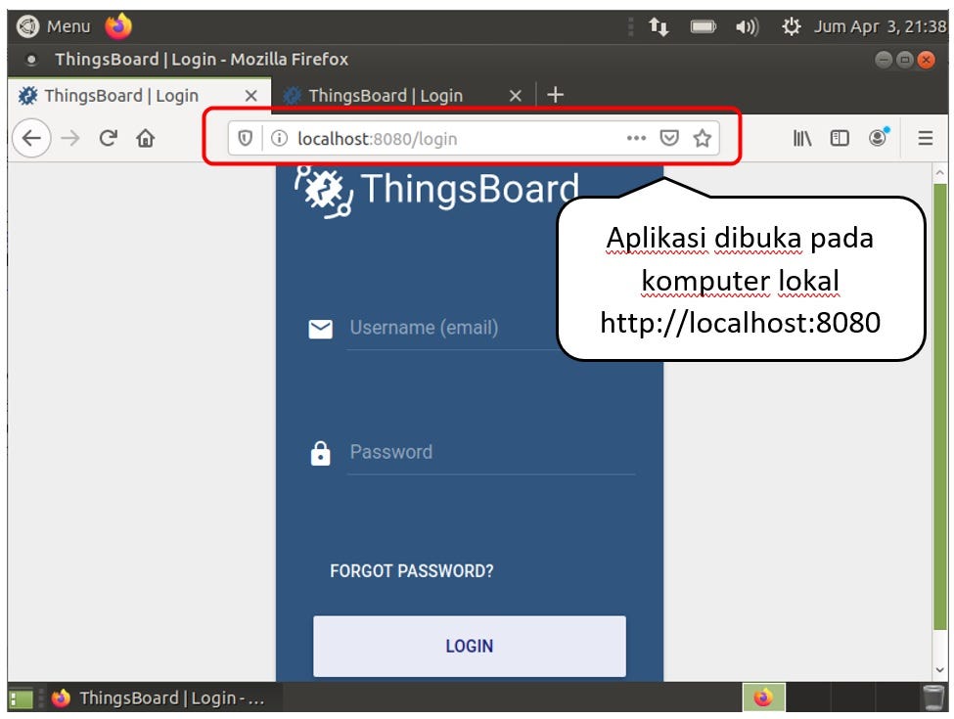Open the network connections indicator
Screen dimensions: 954x719
click(659, 26)
